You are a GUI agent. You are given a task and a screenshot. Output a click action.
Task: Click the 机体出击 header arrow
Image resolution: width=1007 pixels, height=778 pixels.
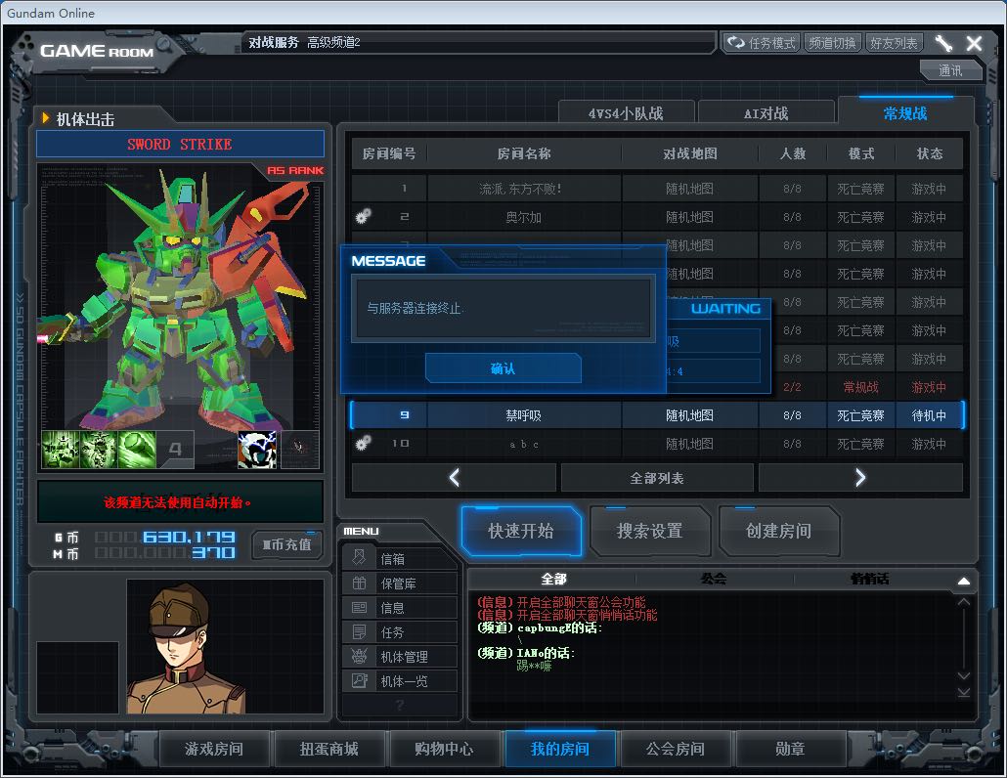tap(45, 117)
